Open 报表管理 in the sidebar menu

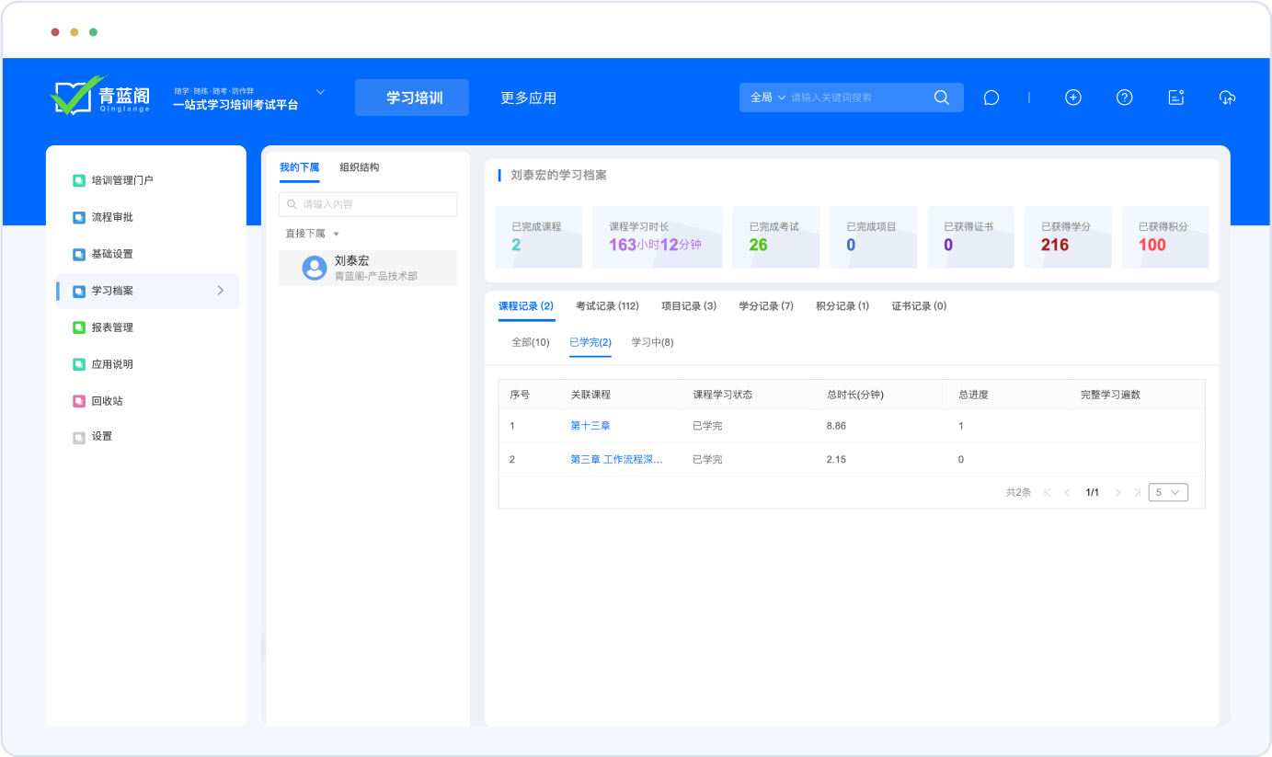pyautogui.click(x=112, y=327)
